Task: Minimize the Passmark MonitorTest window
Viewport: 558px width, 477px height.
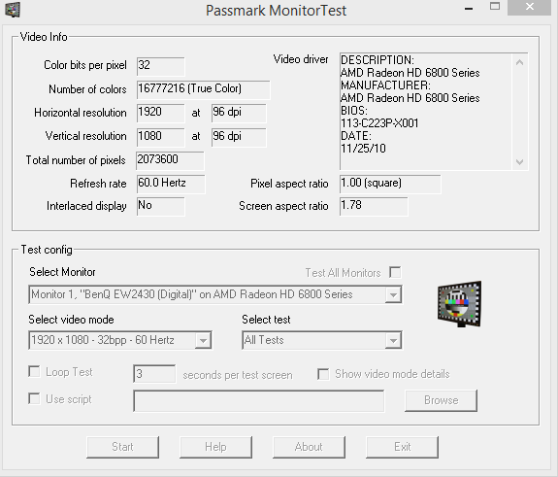Action: pos(469,8)
